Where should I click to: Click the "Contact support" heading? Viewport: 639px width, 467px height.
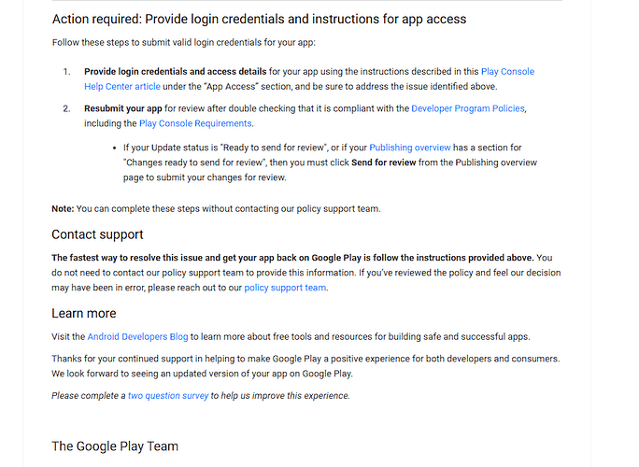[97, 234]
